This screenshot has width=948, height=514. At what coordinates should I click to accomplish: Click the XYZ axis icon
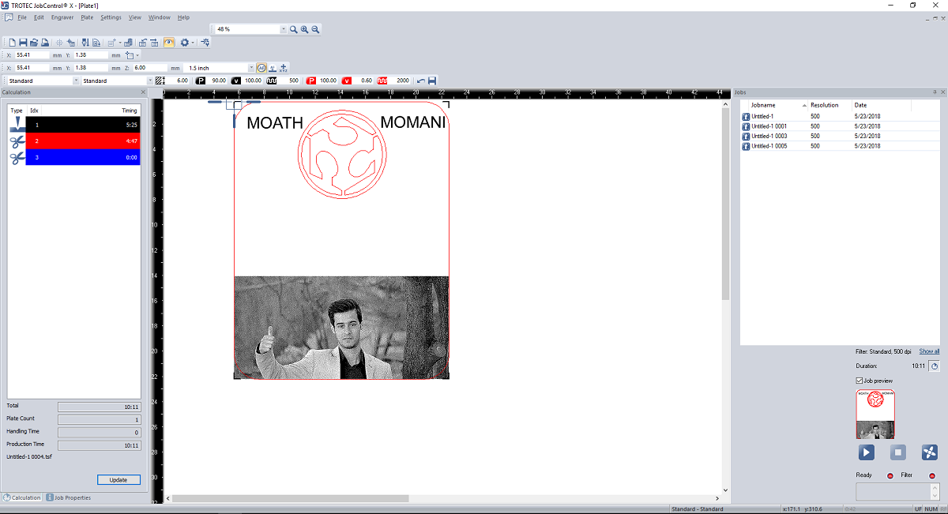(x=284, y=68)
